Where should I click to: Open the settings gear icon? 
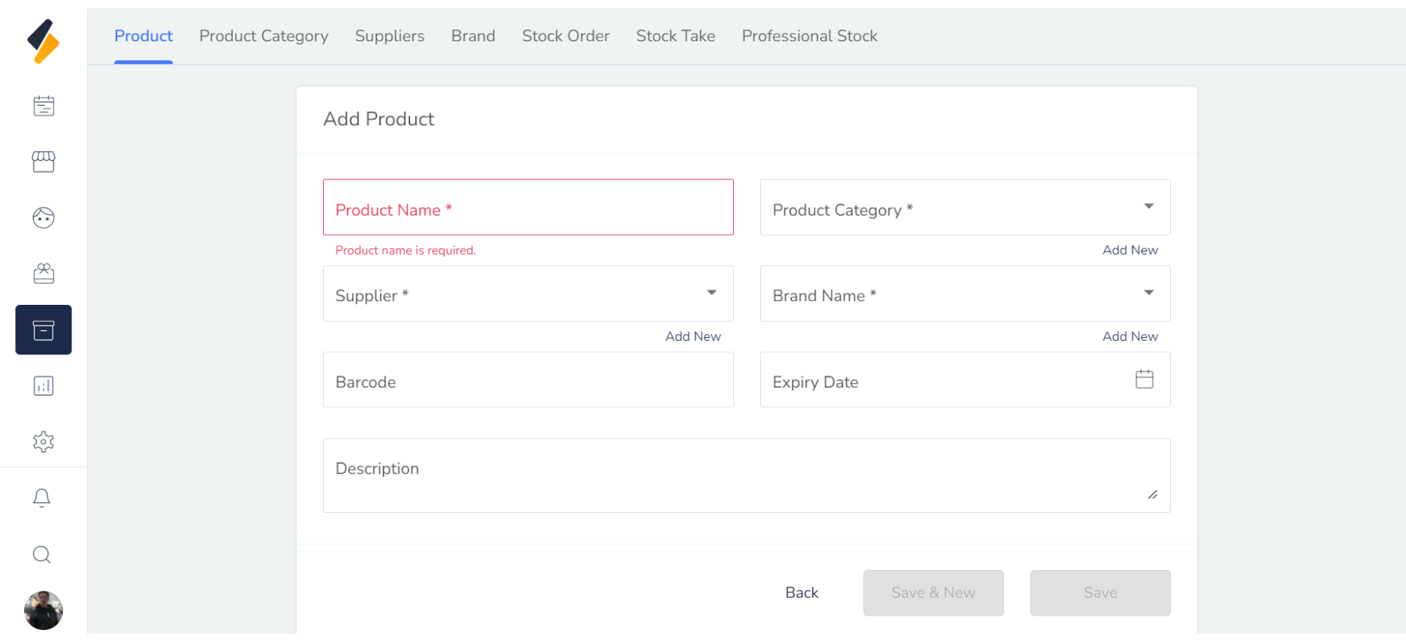44,442
